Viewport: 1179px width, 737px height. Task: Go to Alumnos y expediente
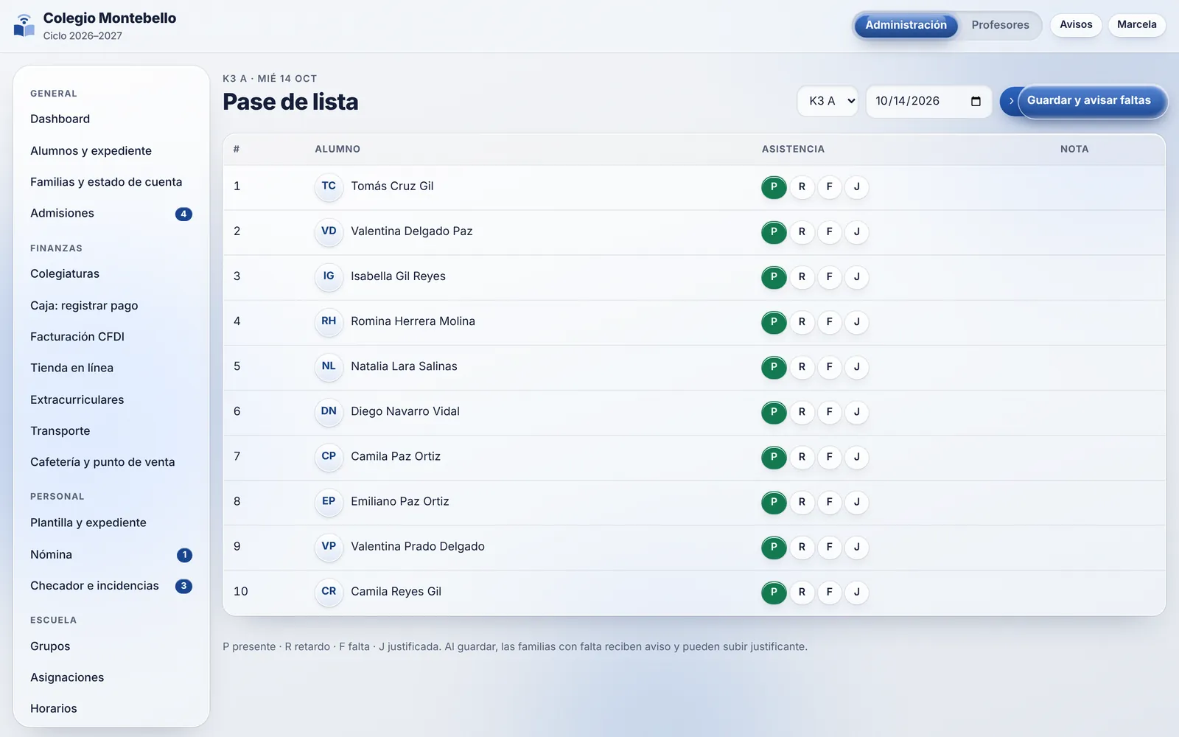111,151
